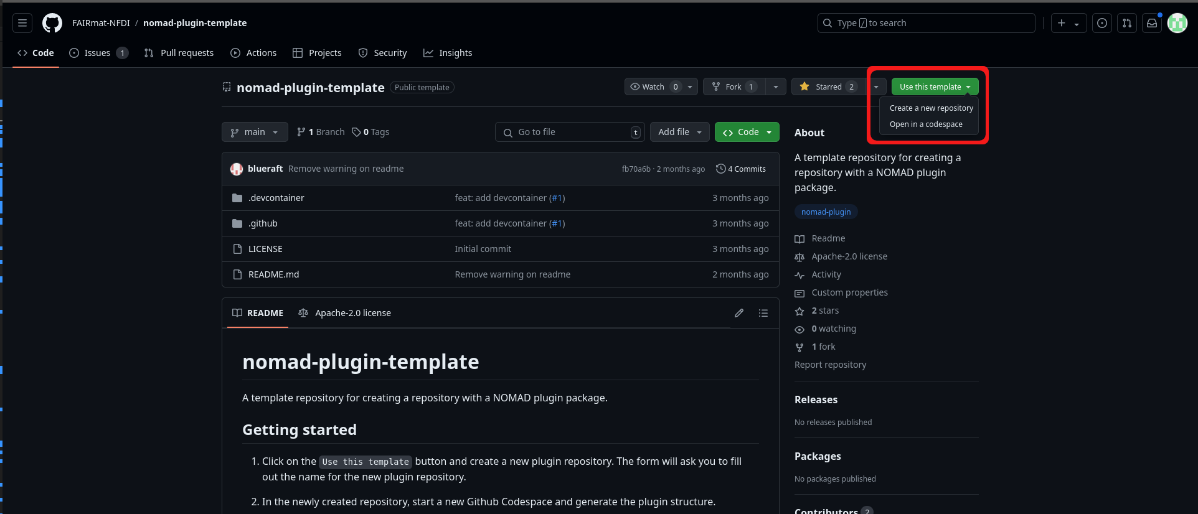
Task: Switch to the Actions tab
Action: point(253,53)
